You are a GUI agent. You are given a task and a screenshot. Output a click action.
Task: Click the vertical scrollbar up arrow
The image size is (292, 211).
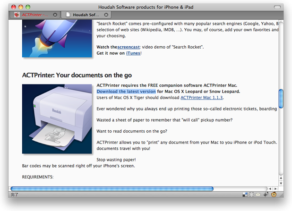(281, 178)
